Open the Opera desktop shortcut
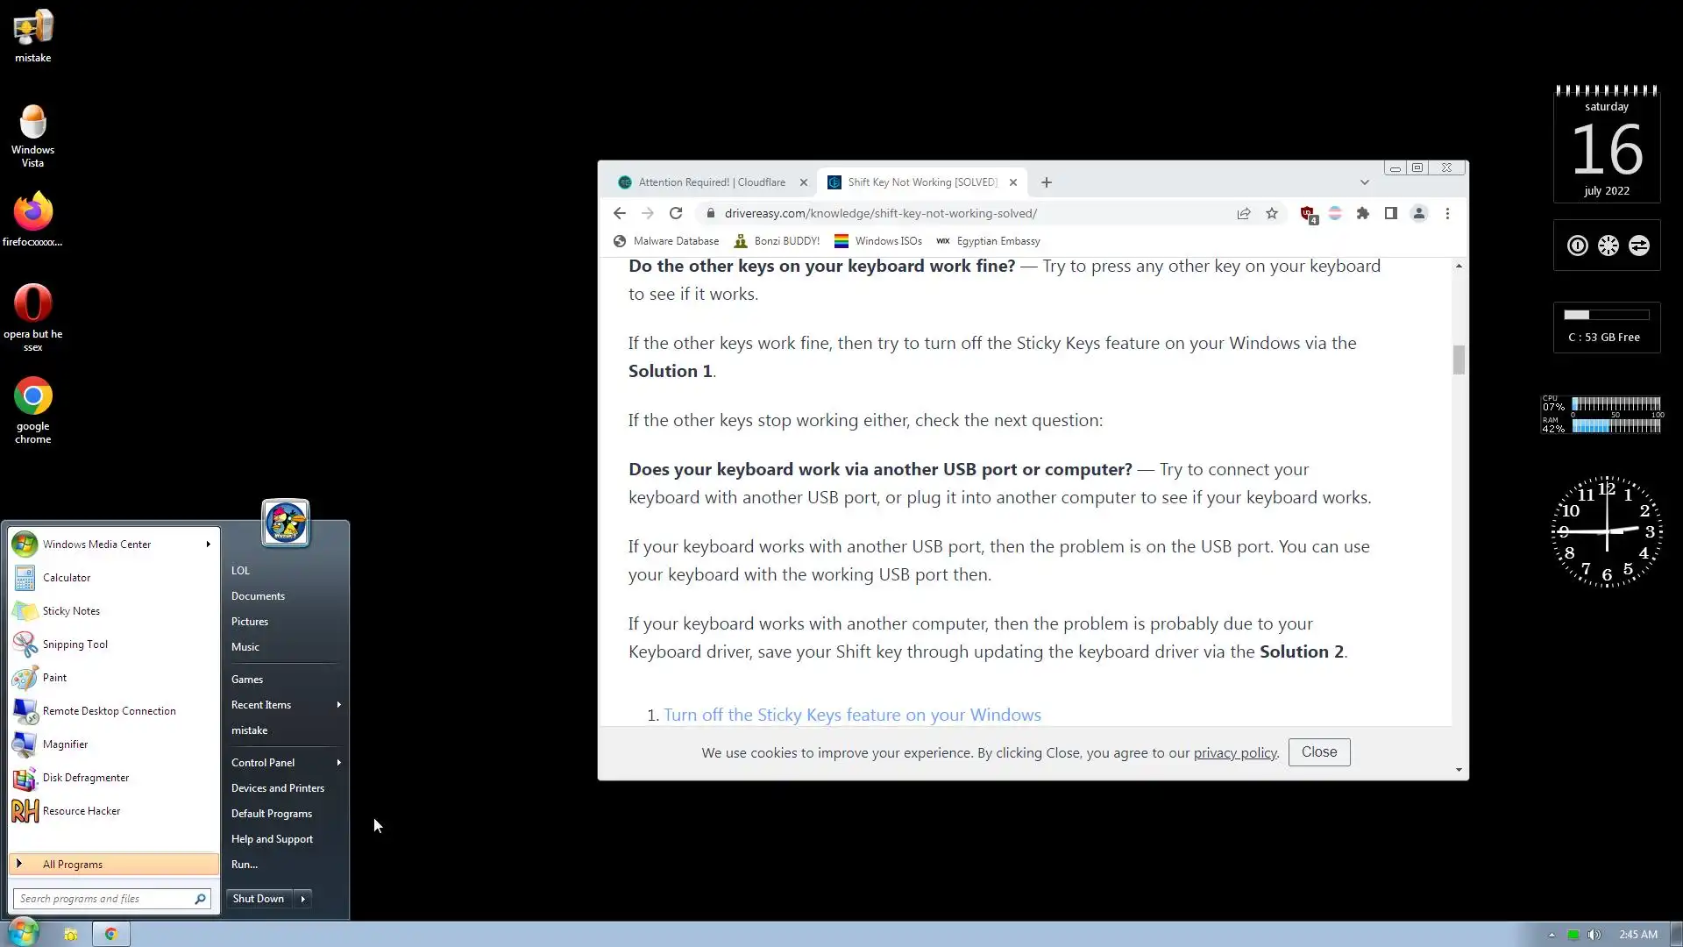Image resolution: width=1683 pixels, height=947 pixels. click(x=32, y=304)
